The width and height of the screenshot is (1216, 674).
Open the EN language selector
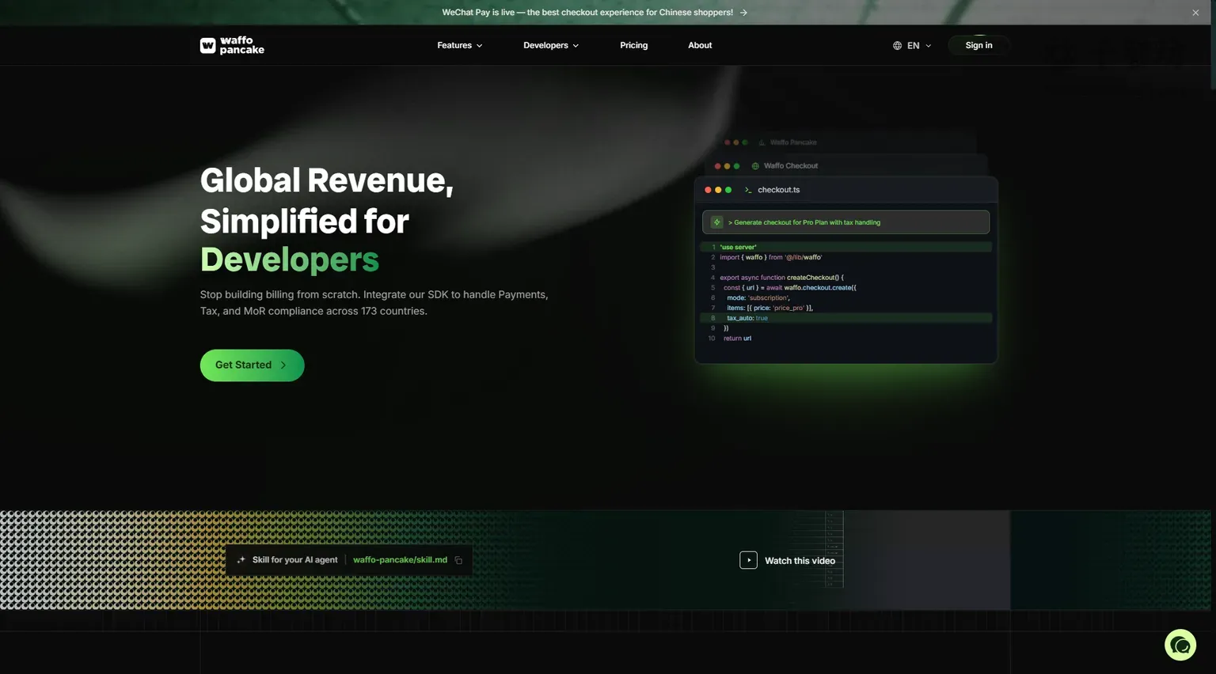point(912,46)
